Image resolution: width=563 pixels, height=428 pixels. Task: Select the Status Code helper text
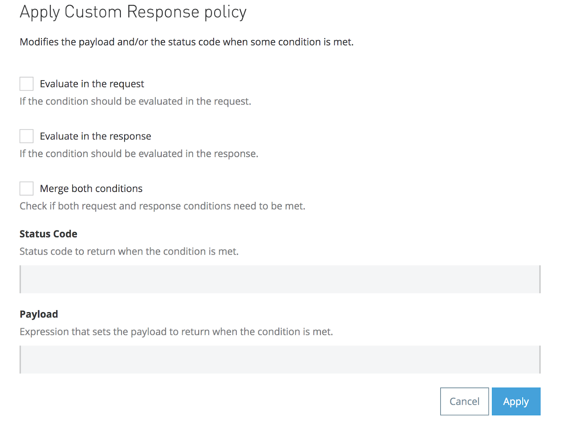pos(129,251)
